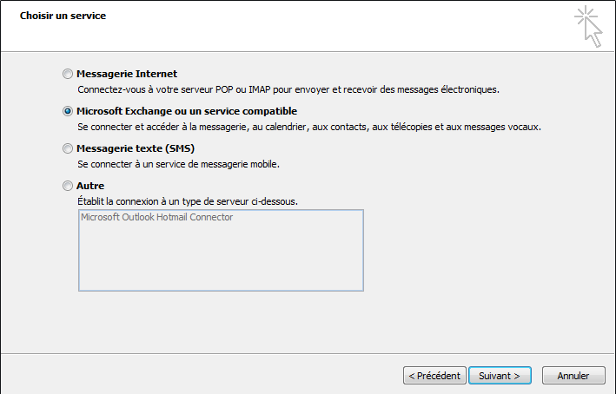Pick the Autre radio button
The height and width of the screenshot is (394, 616).
click(68, 186)
